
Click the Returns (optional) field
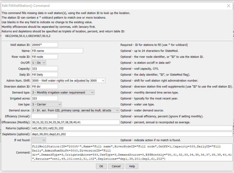click(132, 128)
